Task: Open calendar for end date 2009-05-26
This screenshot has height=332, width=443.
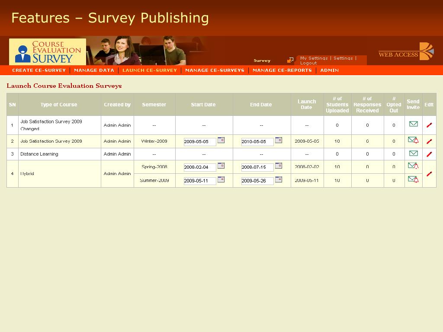Action: (x=279, y=179)
